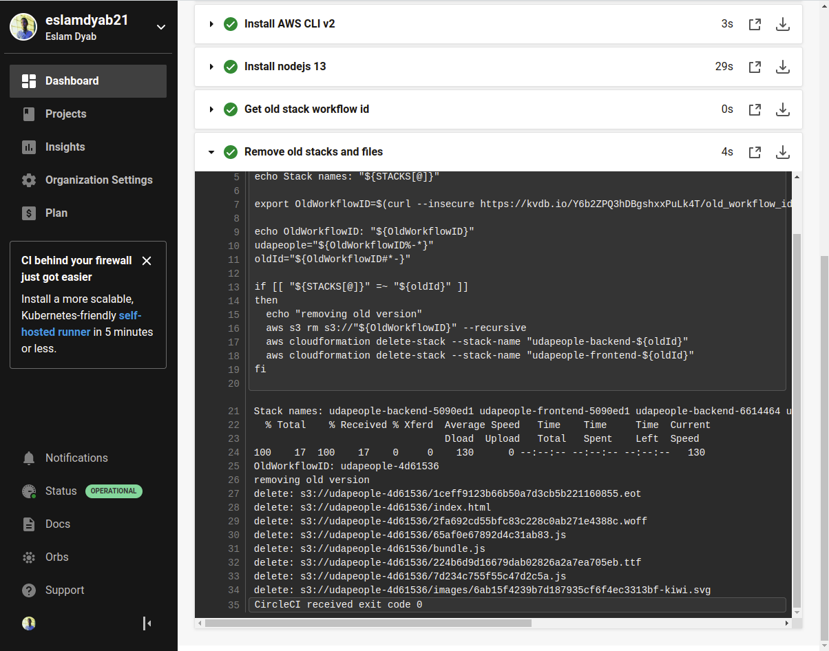This screenshot has width=829, height=651.
Task: Click the 29s duration of nodejs step
Action: (x=724, y=67)
